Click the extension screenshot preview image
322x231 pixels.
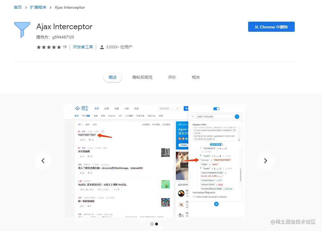155,161
